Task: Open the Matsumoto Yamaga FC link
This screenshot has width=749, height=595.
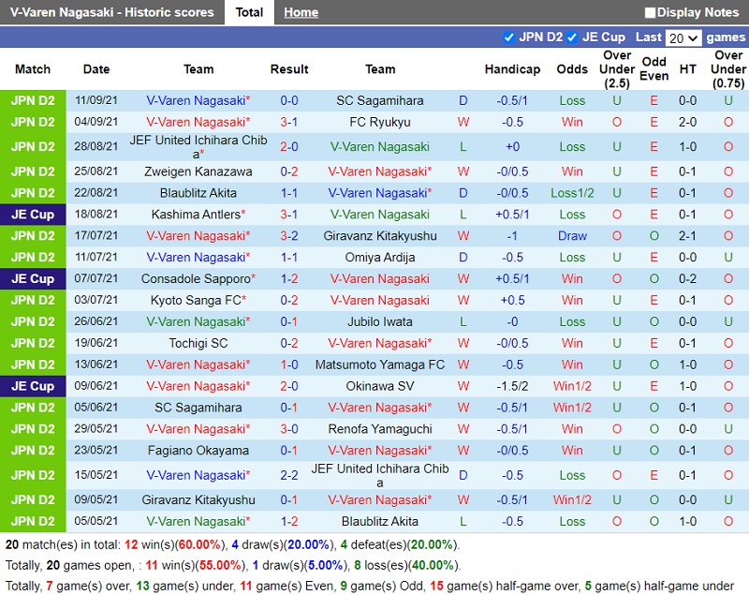Action: [x=379, y=364]
